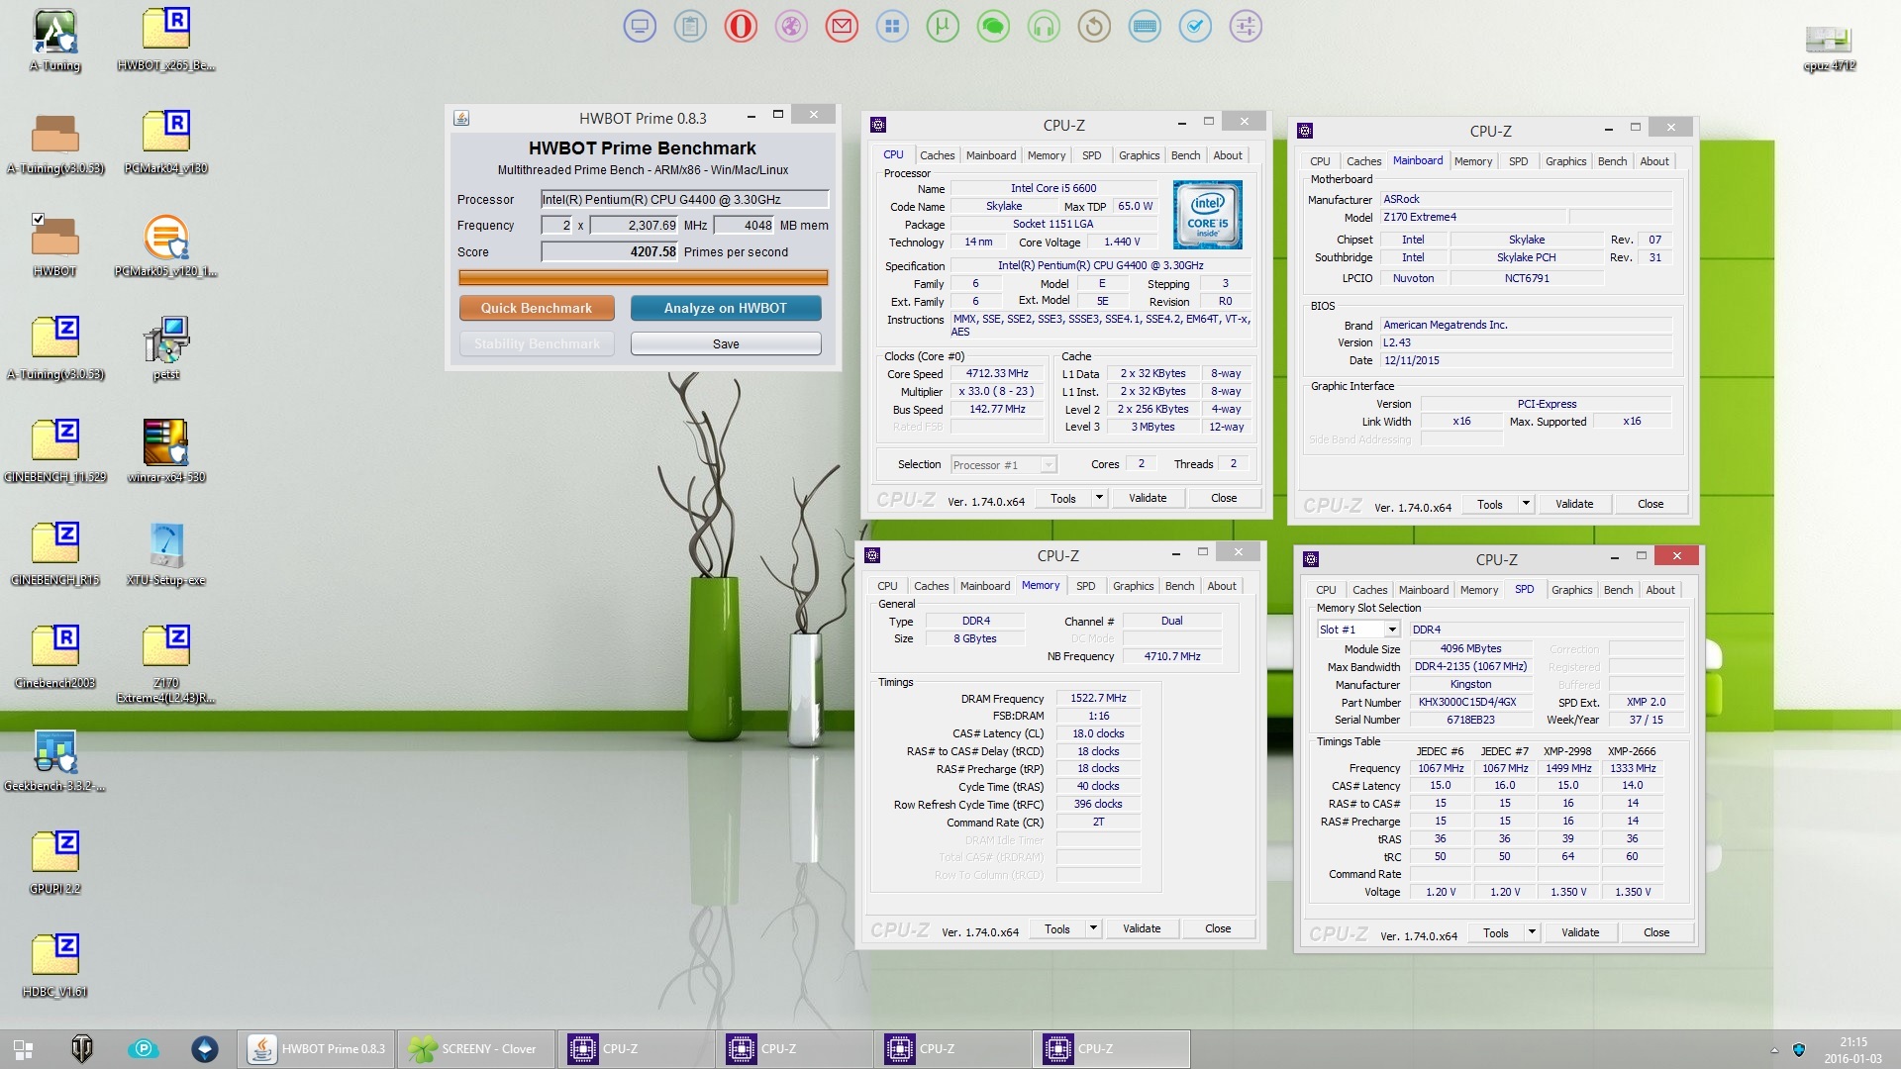The height and width of the screenshot is (1069, 1901).
Task: Click the Core Speed value 4712.33 MHz
Action: 997,373
